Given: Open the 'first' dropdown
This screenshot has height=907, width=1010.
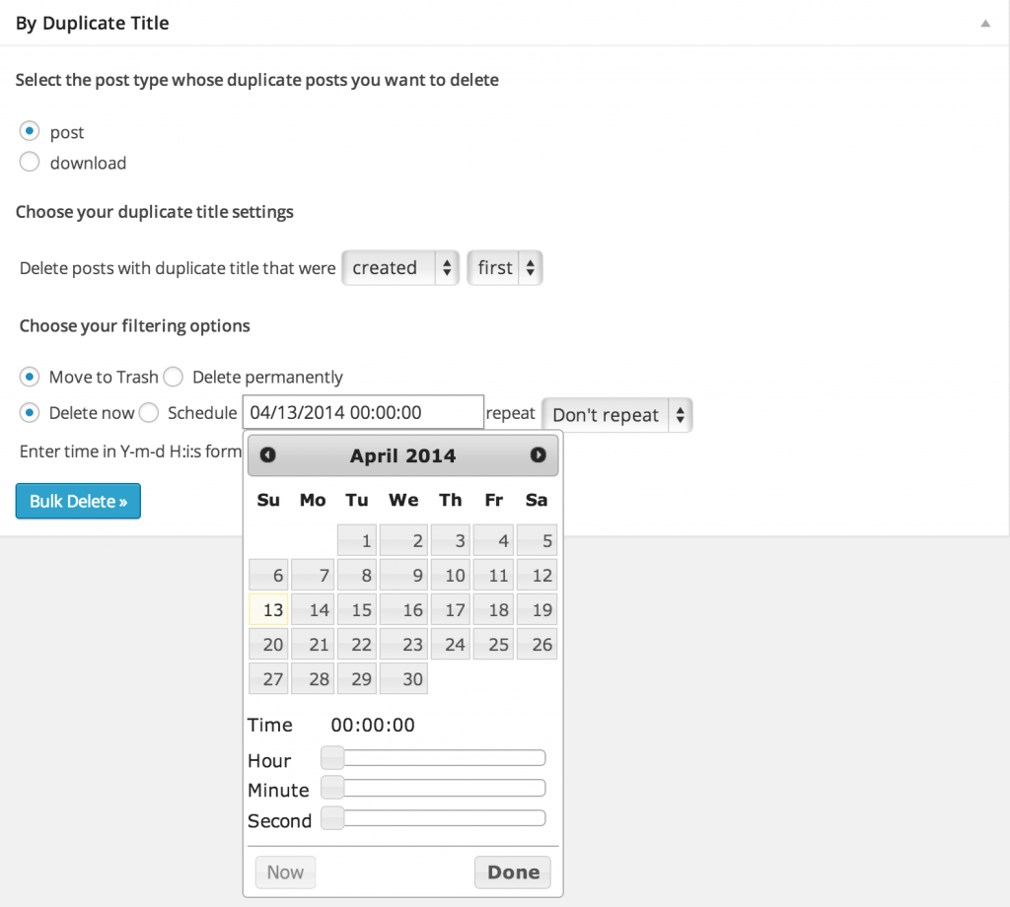Looking at the screenshot, I should [504, 267].
